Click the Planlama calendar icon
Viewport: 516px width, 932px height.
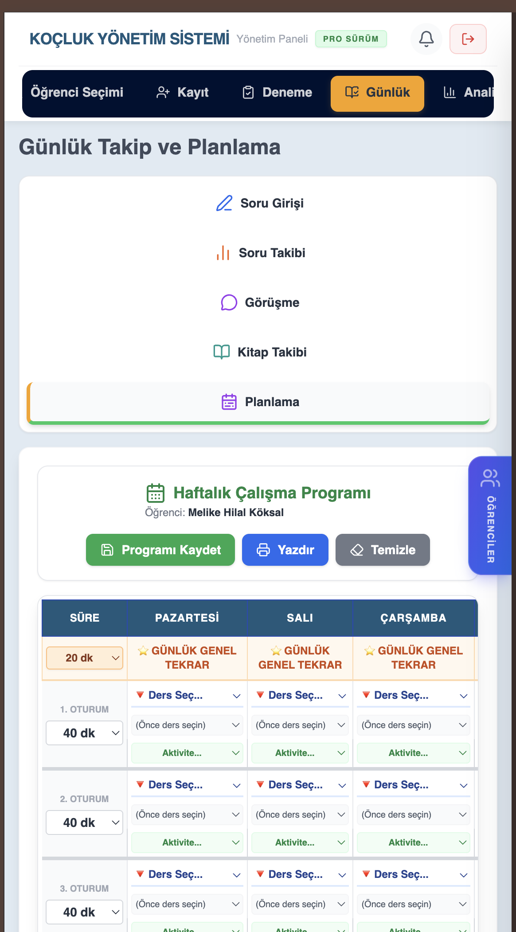229,402
